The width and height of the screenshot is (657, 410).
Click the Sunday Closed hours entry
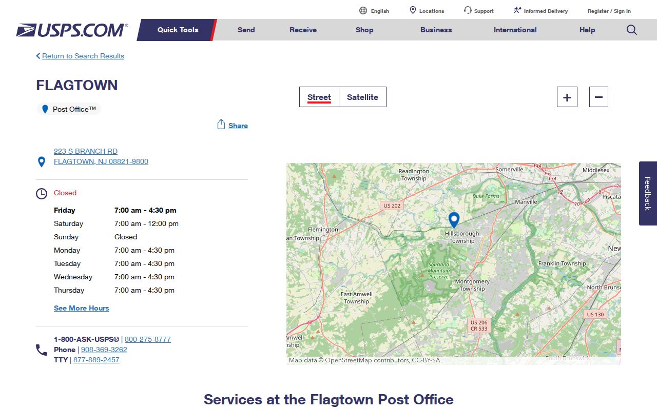pos(126,237)
